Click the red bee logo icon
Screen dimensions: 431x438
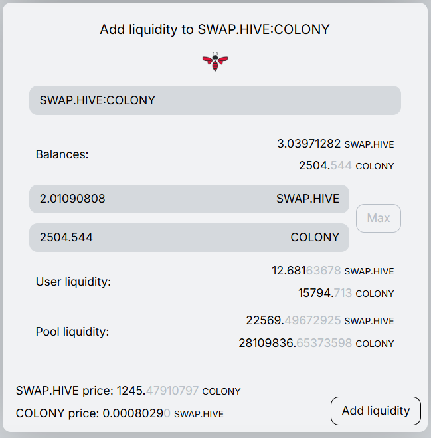coord(215,62)
